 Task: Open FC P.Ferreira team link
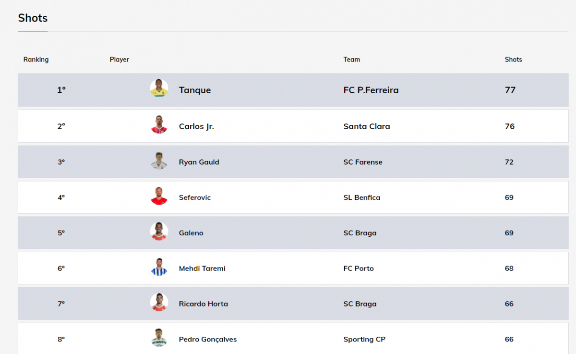coord(371,90)
